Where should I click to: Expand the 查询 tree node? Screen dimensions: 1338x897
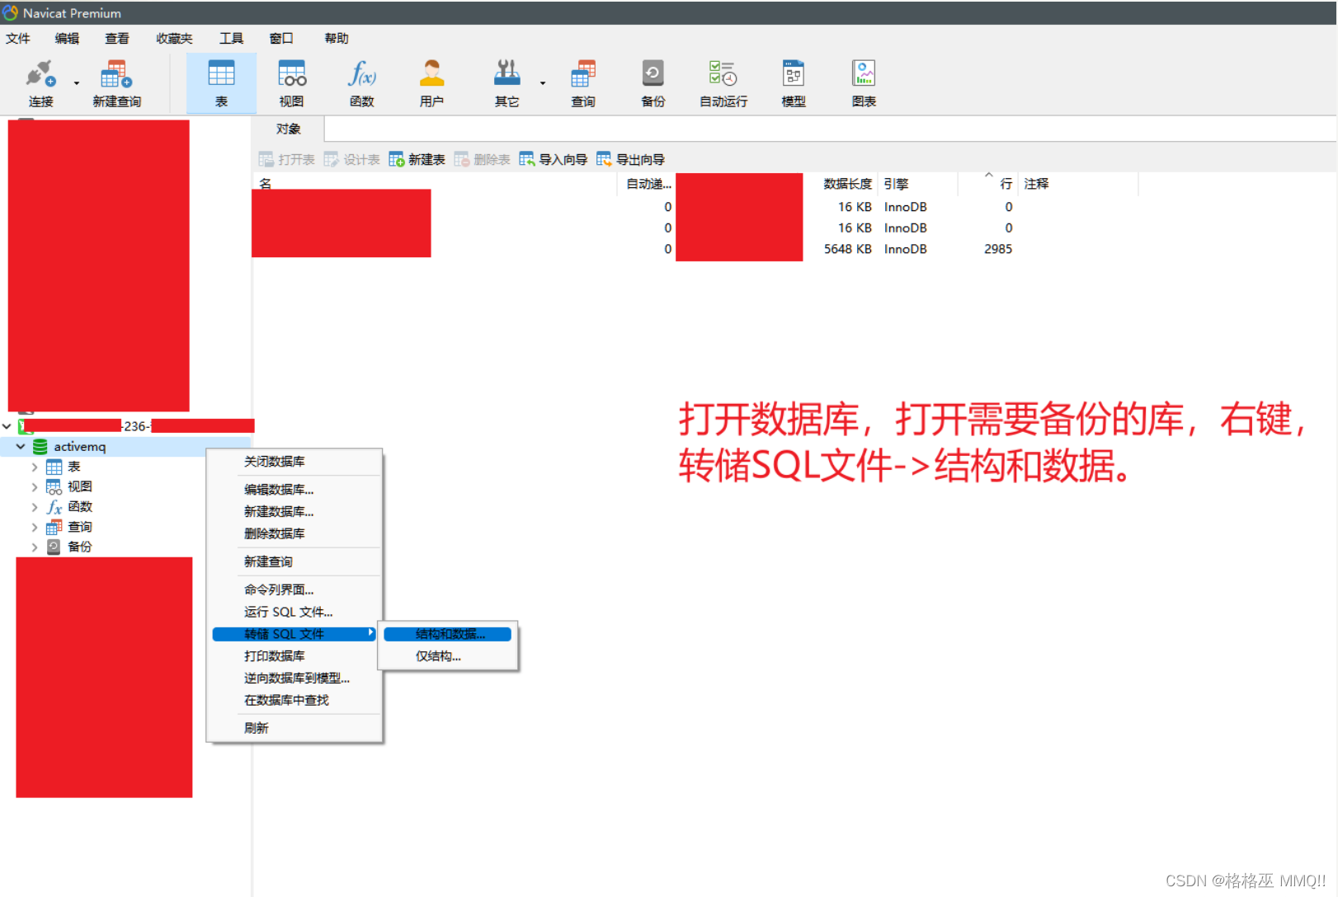click(x=35, y=527)
